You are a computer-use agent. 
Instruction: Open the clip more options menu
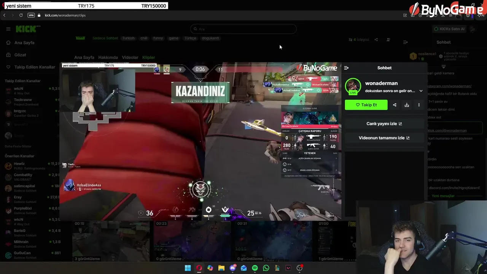point(419,105)
